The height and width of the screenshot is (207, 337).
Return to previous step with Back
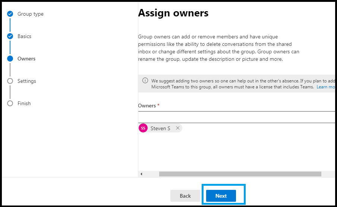pyautogui.click(x=185, y=196)
